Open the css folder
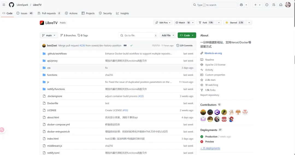295x155 pixels. pos(49,68)
